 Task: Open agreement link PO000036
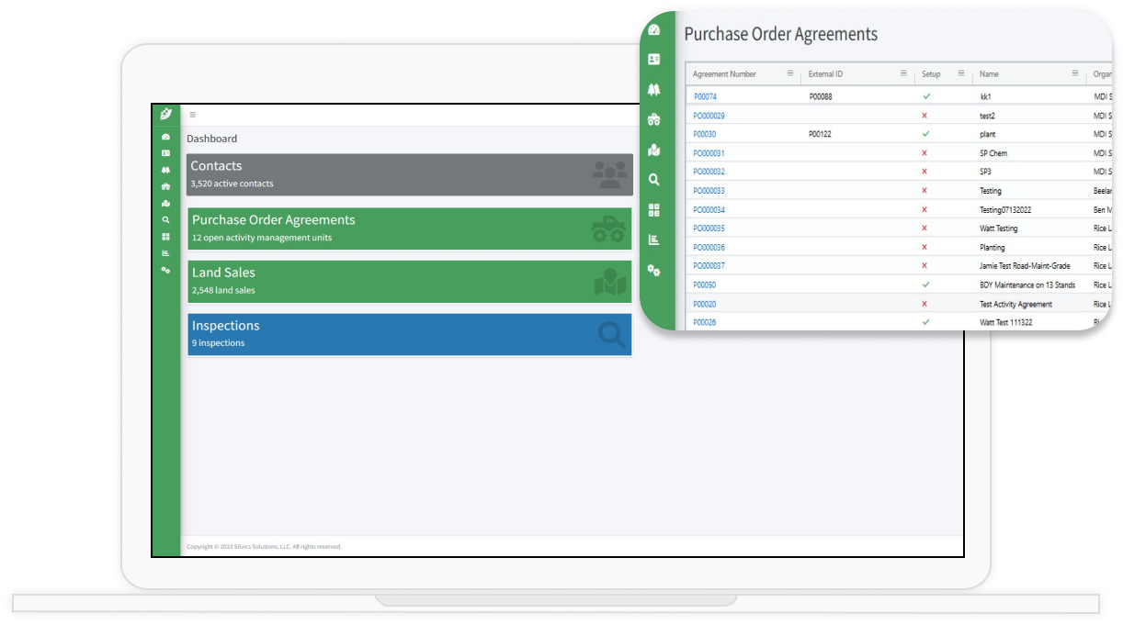[709, 248]
